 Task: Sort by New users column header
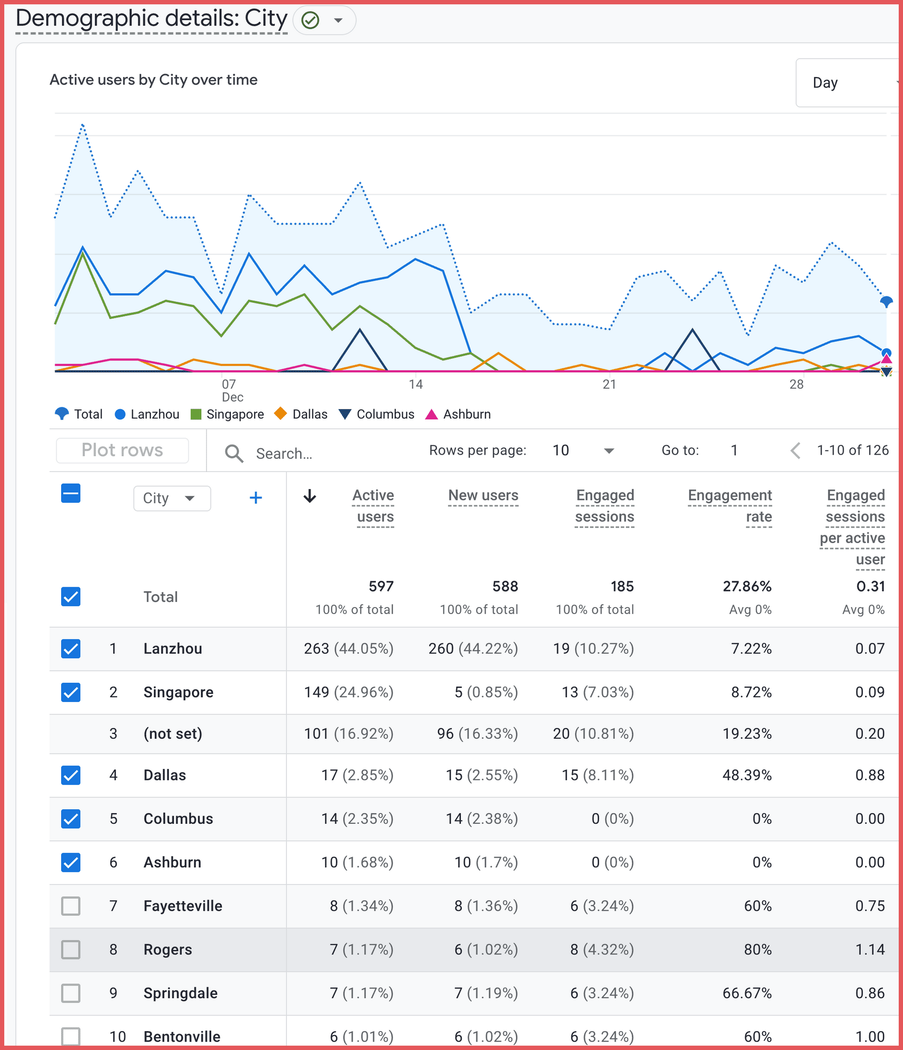tap(483, 495)
